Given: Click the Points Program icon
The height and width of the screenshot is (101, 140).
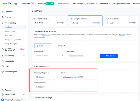Looking at the screenshot, I should point(3,72).
